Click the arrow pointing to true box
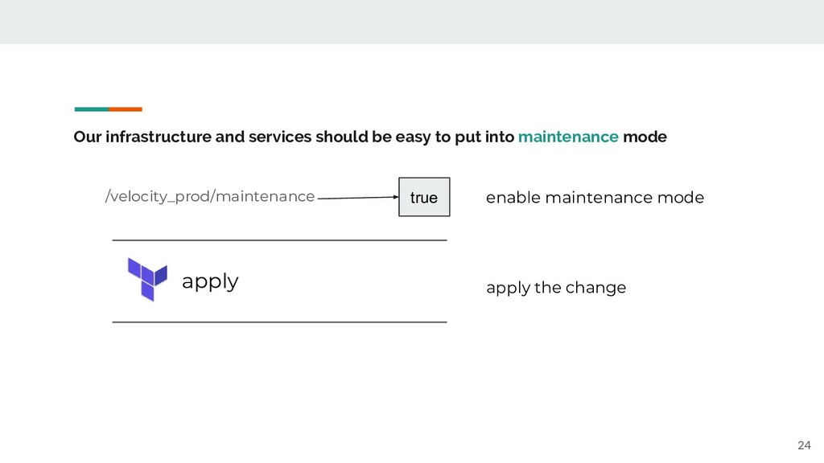The width and height of the screenshot is (824, 463). (x=358, y=198)
